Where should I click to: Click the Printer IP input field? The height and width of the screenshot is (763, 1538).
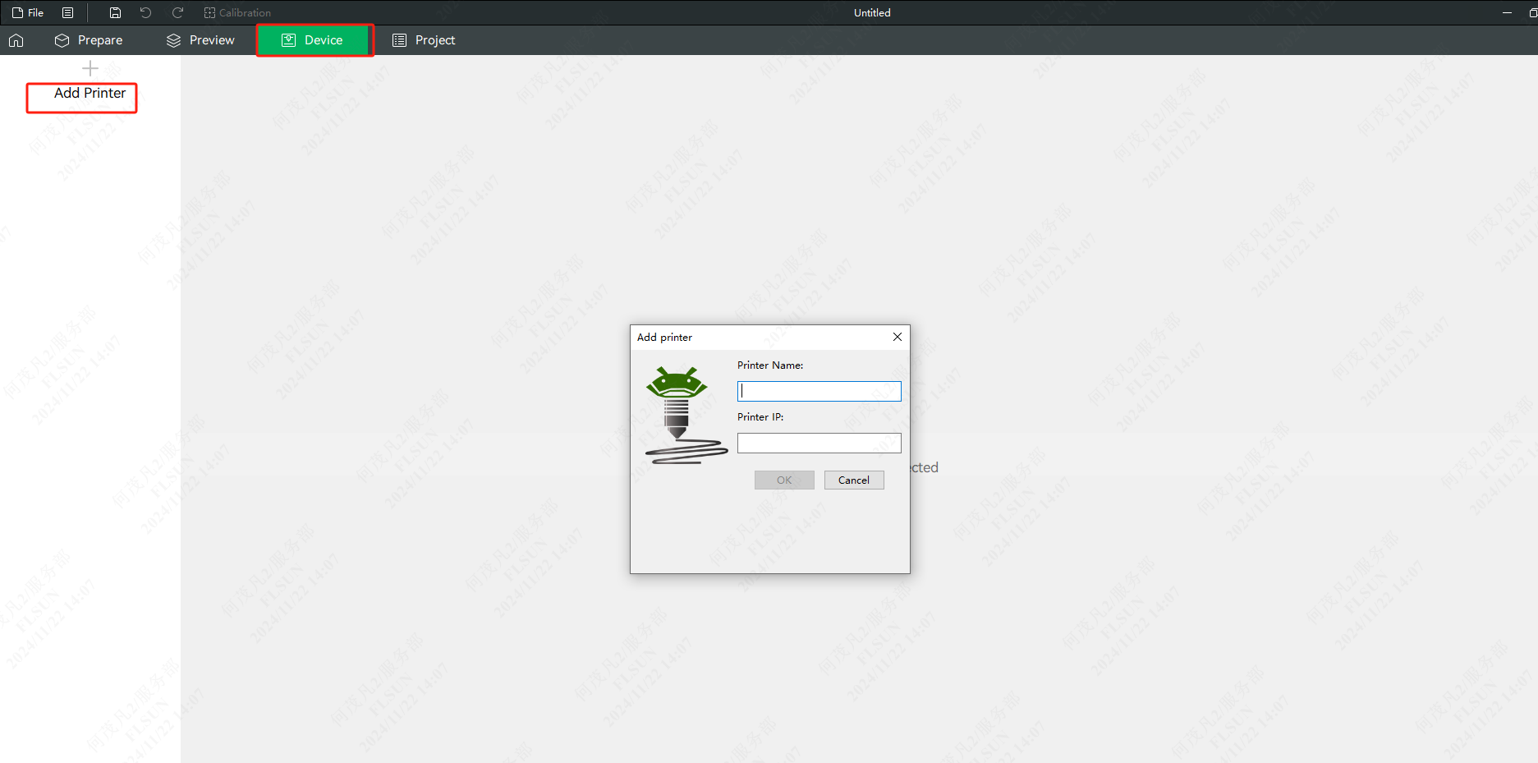[819, 443]
